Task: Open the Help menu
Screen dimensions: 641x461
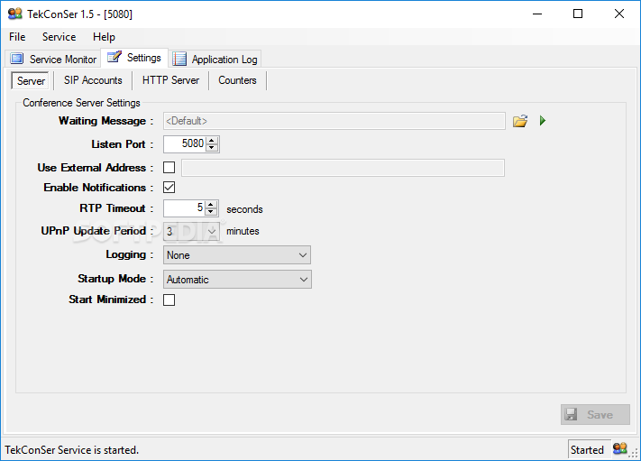Action: (x=104, y=37)
